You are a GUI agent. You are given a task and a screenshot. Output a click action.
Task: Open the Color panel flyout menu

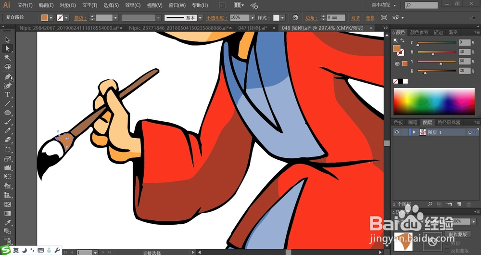tap(477, 32)
